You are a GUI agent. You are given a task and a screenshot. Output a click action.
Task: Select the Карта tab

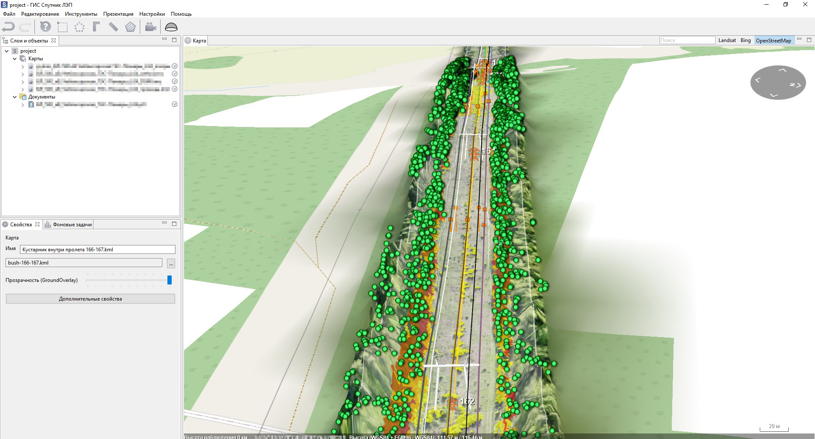pos(195,41)
